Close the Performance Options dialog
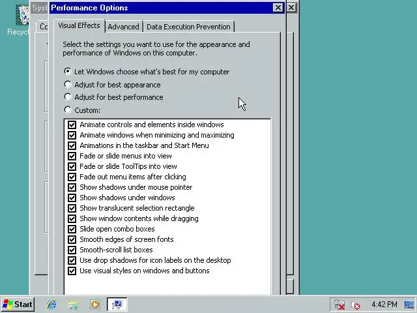Viewport: 417px width, 313px height. click(278, 7)
